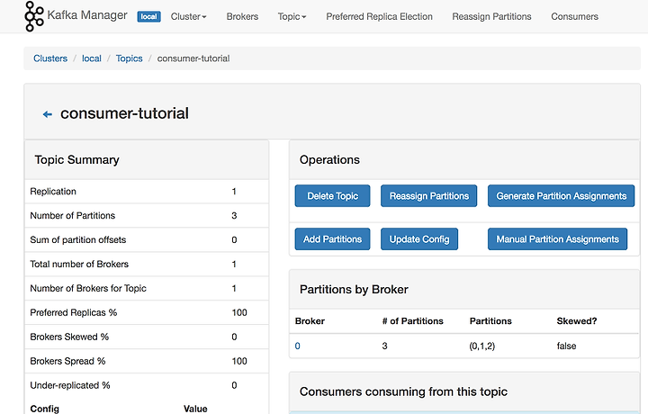Select the Brokers Spread % label

coord(67,361)
